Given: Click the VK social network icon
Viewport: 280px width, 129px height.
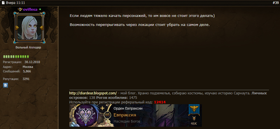Looking at the screenshot, I should pyautogui.click(x=6, y=85).
